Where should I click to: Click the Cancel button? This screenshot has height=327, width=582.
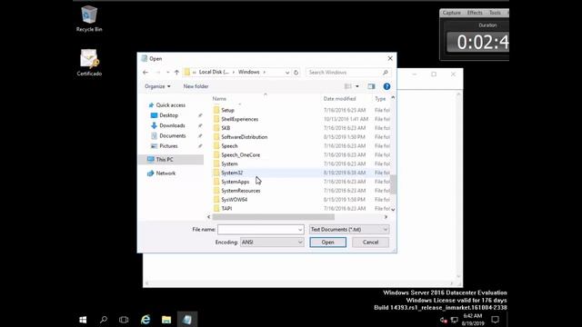coord(370,243)
